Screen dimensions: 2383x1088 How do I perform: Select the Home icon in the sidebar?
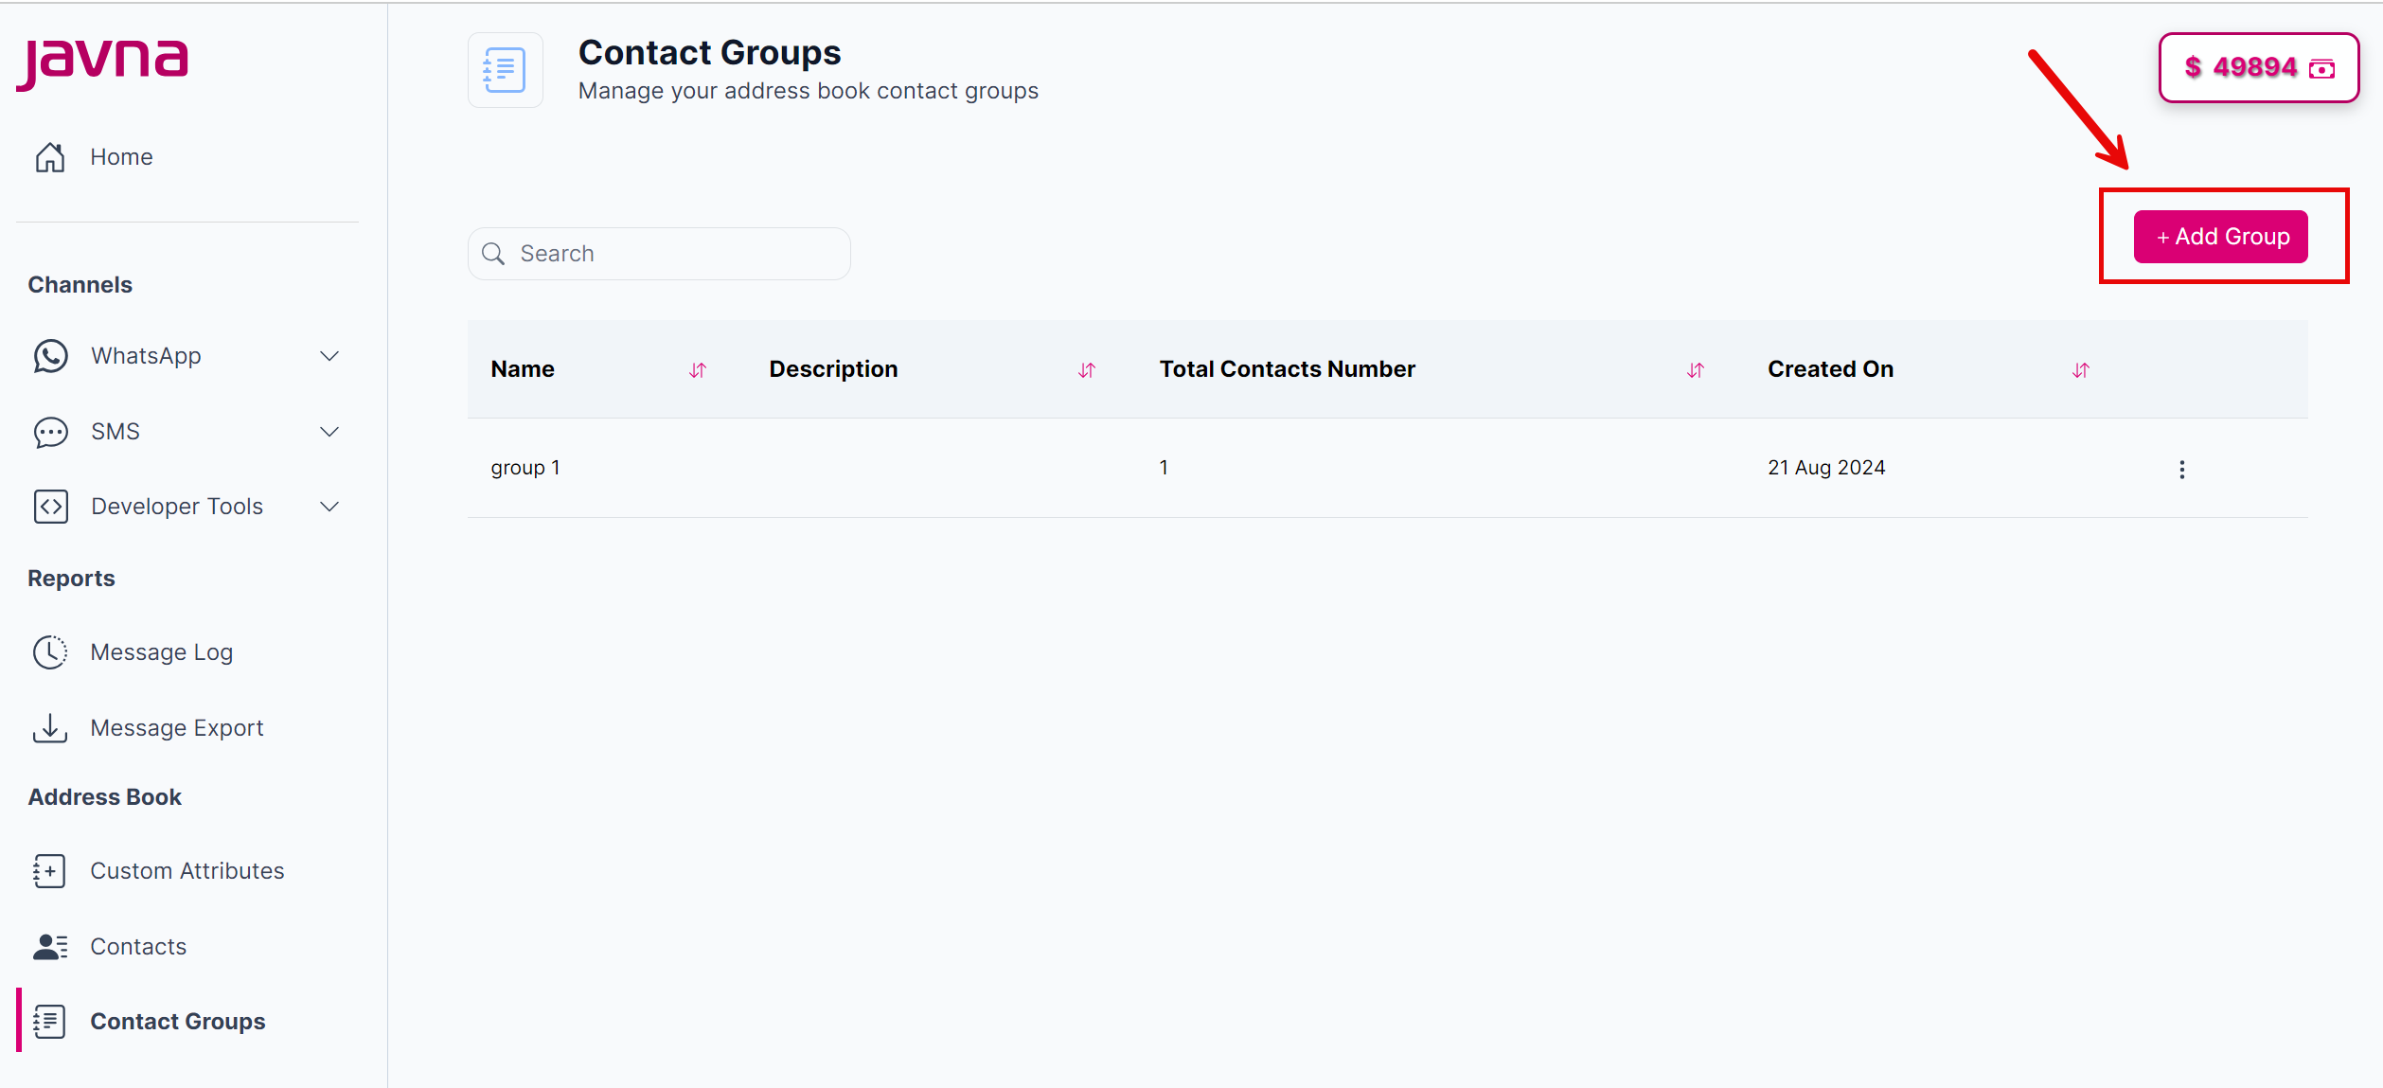pyautogui.click(x=49, y=156)
